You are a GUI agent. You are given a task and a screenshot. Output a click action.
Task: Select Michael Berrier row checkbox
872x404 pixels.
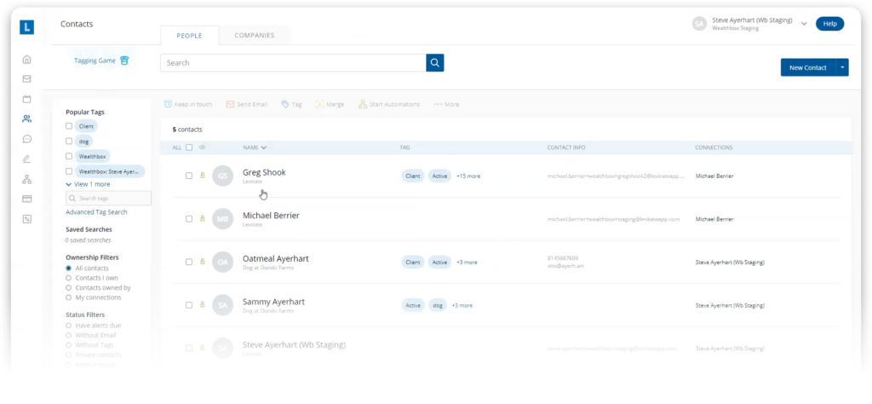tap(189, 219)
